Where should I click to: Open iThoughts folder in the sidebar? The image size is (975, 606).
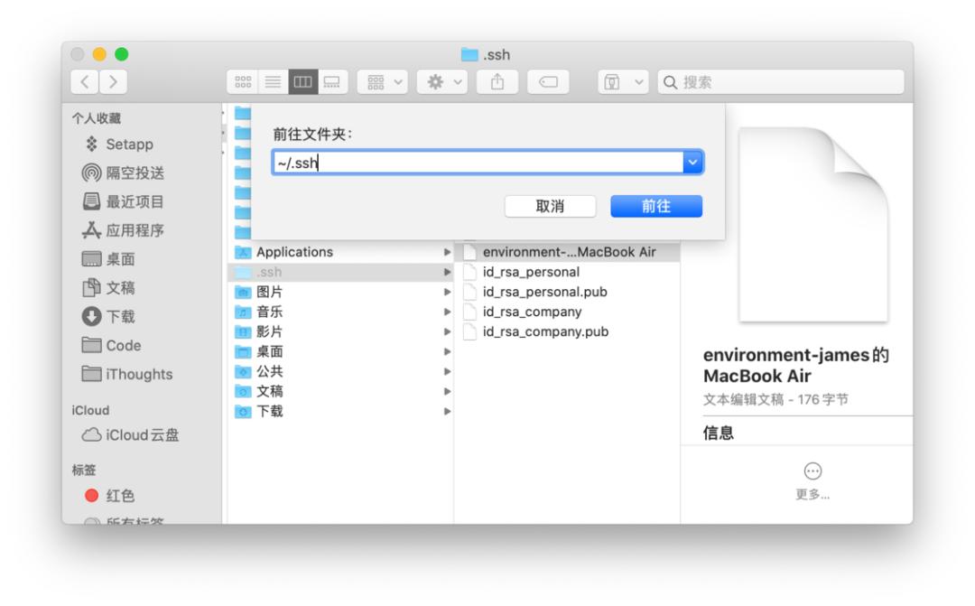[x=127, y=374]
